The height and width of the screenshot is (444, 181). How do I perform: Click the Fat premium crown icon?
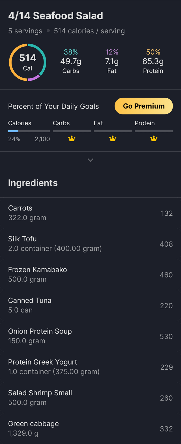113,139
